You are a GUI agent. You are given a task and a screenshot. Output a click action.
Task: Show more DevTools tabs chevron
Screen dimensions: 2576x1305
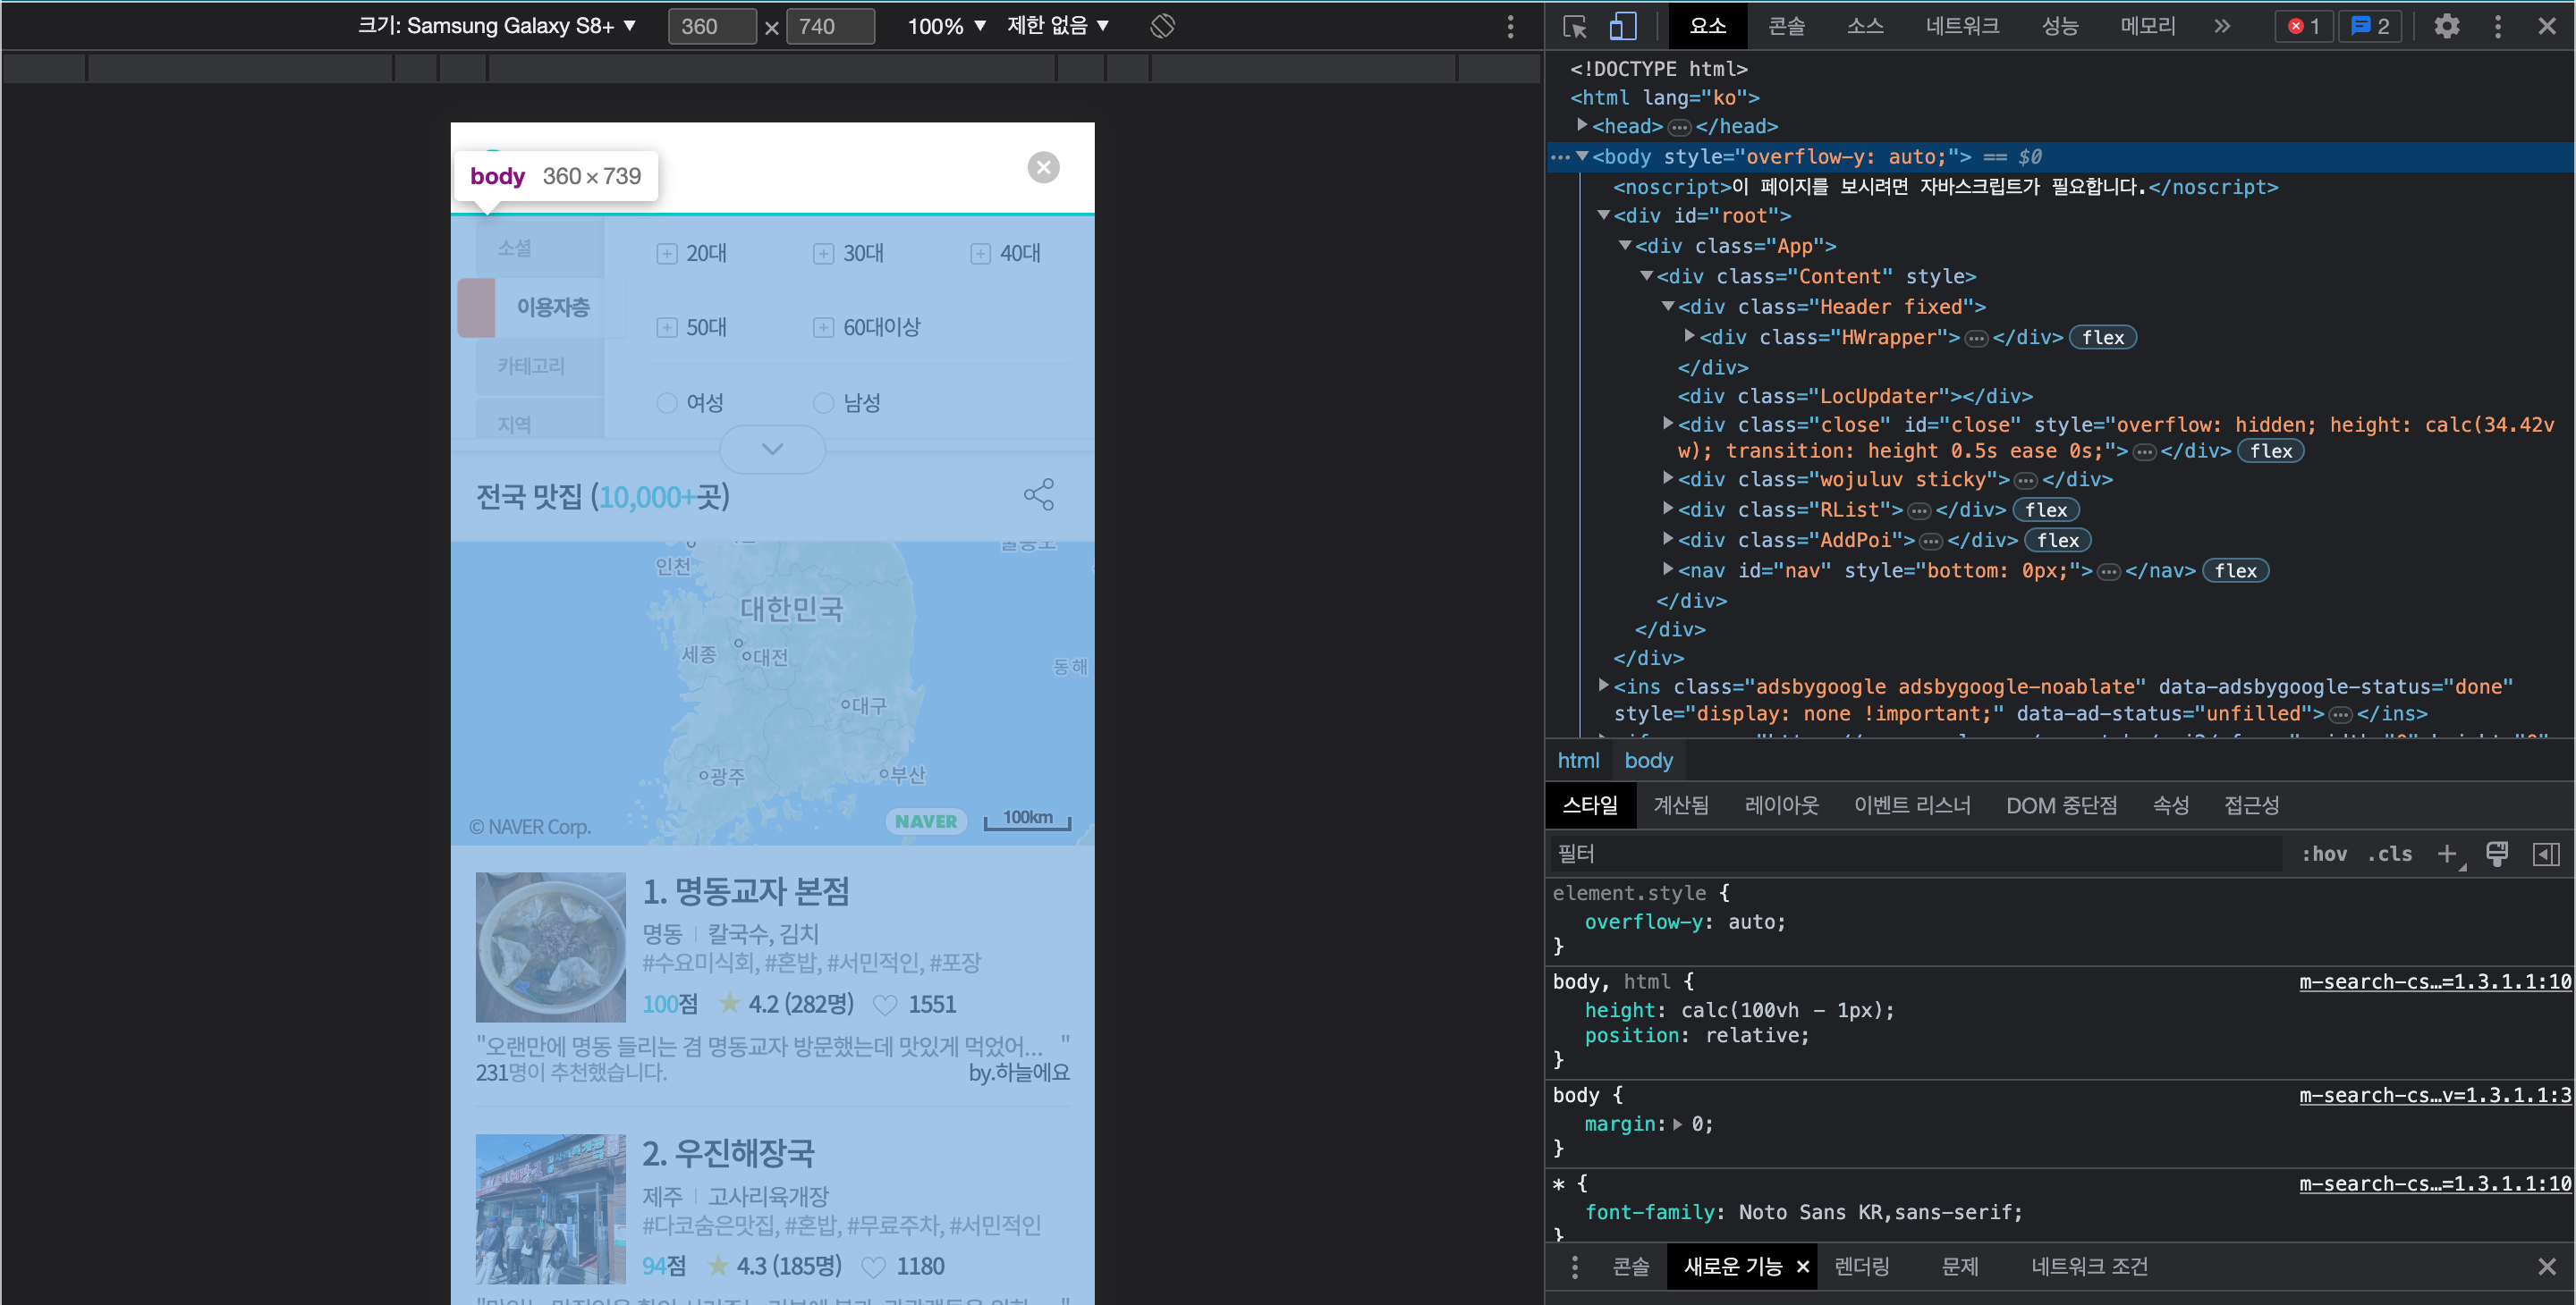coord(2221,27)
